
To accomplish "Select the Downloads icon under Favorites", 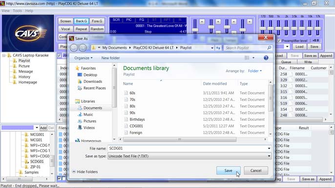I will point(80,81).
